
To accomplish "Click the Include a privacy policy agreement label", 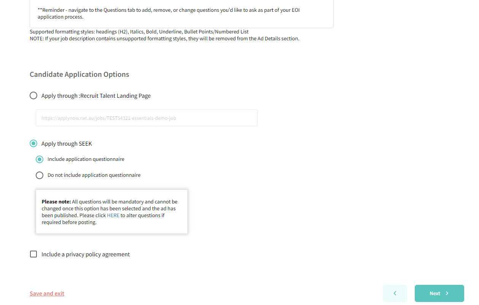I will [x=85, y=254].
